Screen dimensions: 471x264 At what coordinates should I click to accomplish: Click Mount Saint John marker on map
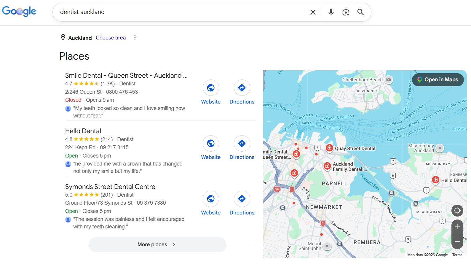[x=327, y=246]
